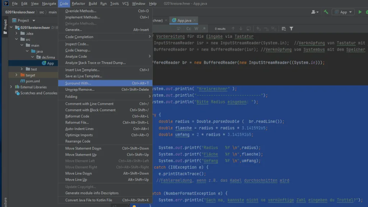368x207 pixels.
Task: Open the App run configuration dropdown
Action: (343, 12)
